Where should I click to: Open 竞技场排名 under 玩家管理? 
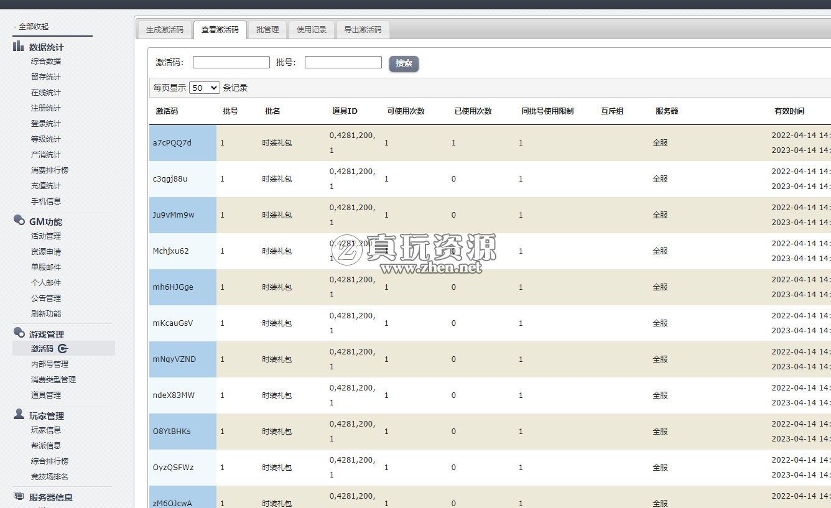point(50,477)
